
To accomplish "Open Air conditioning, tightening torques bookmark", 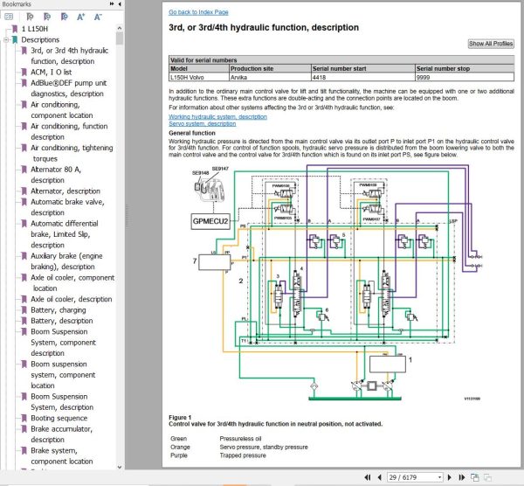I will pos(72,153).
